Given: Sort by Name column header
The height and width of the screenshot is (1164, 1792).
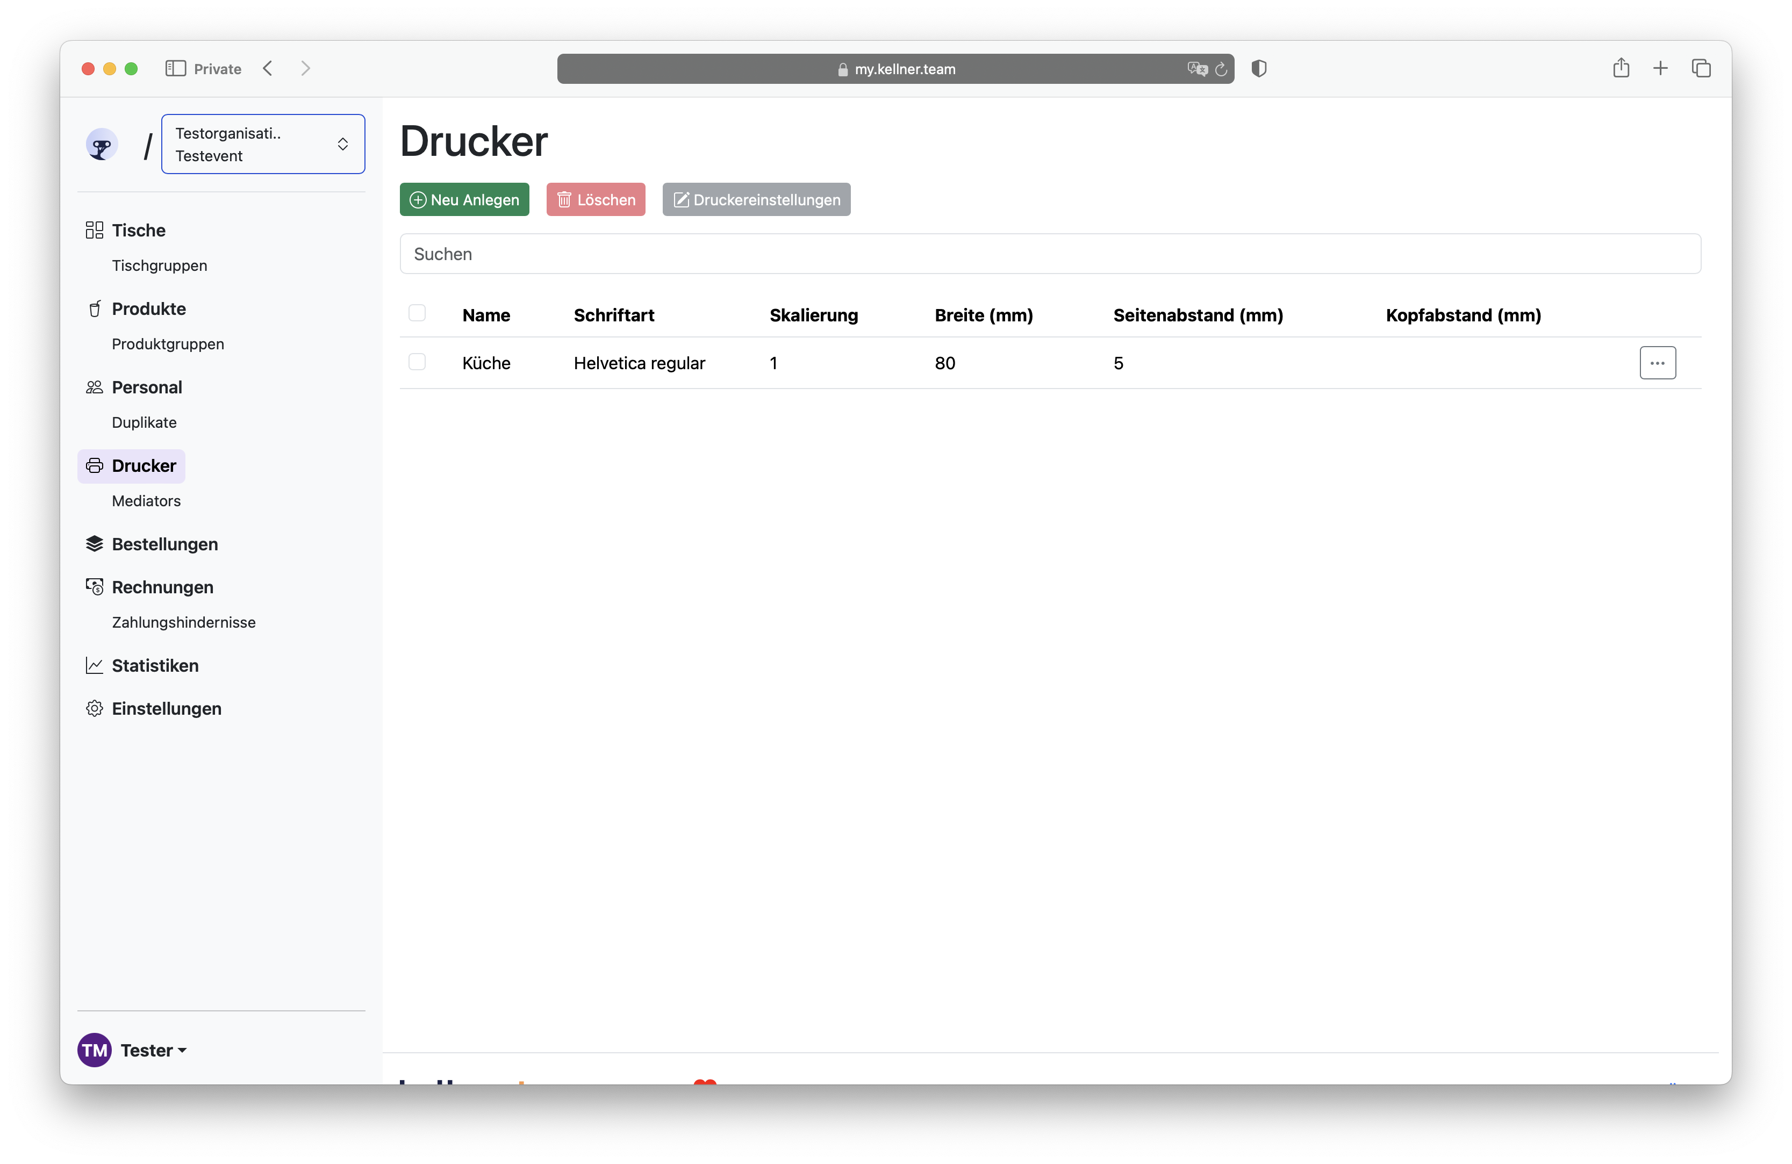Looking at the screenshot, I should [486, 315].
